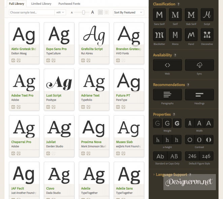Open the Futura PT font link
223x199 pixels.
click(123, 95)
